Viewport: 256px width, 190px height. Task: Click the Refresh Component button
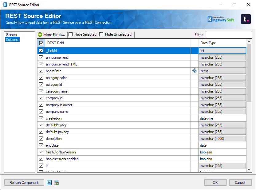[x=24, y=183]
